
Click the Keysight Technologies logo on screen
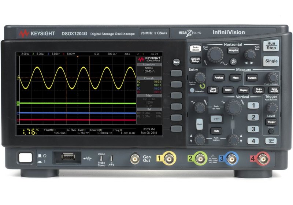pos(149,59)
